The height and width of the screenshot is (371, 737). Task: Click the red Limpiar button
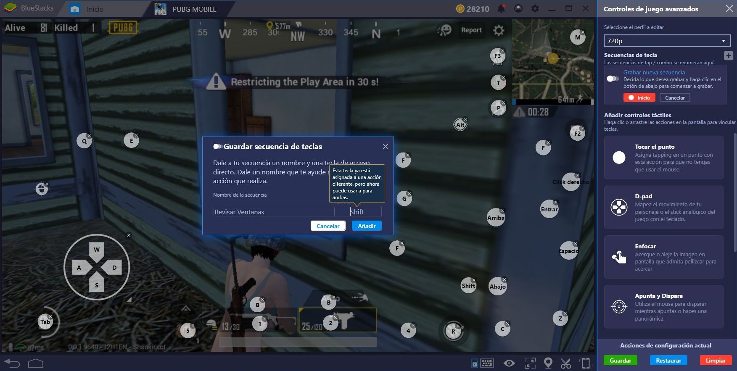tap(716, 360)
